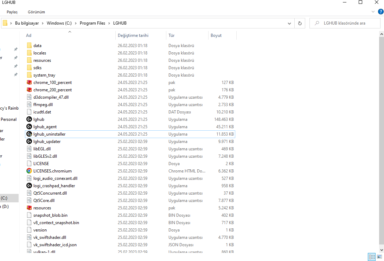Refresh the LGHUB folder view

pyautogui.click(x=300, y=23)
